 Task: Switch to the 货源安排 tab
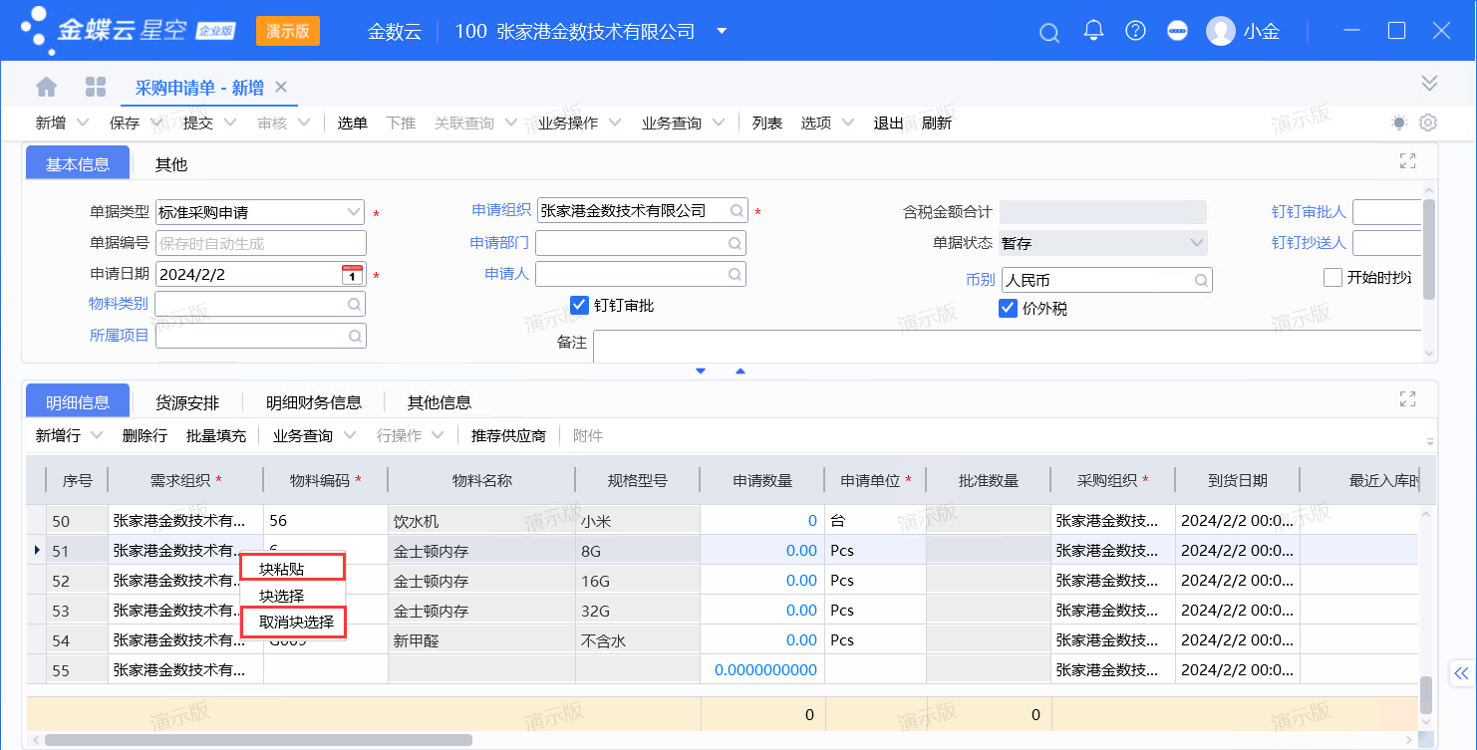(187, 402)
